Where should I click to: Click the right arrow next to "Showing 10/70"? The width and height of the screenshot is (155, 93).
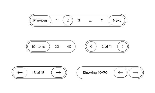(135, 73)
